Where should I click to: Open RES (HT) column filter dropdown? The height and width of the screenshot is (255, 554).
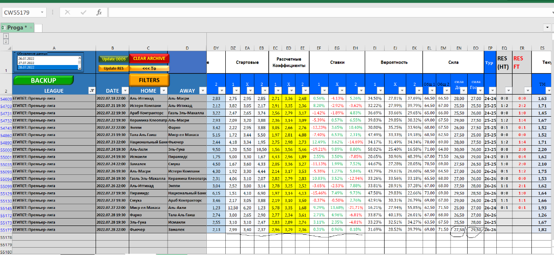(508, 90)
